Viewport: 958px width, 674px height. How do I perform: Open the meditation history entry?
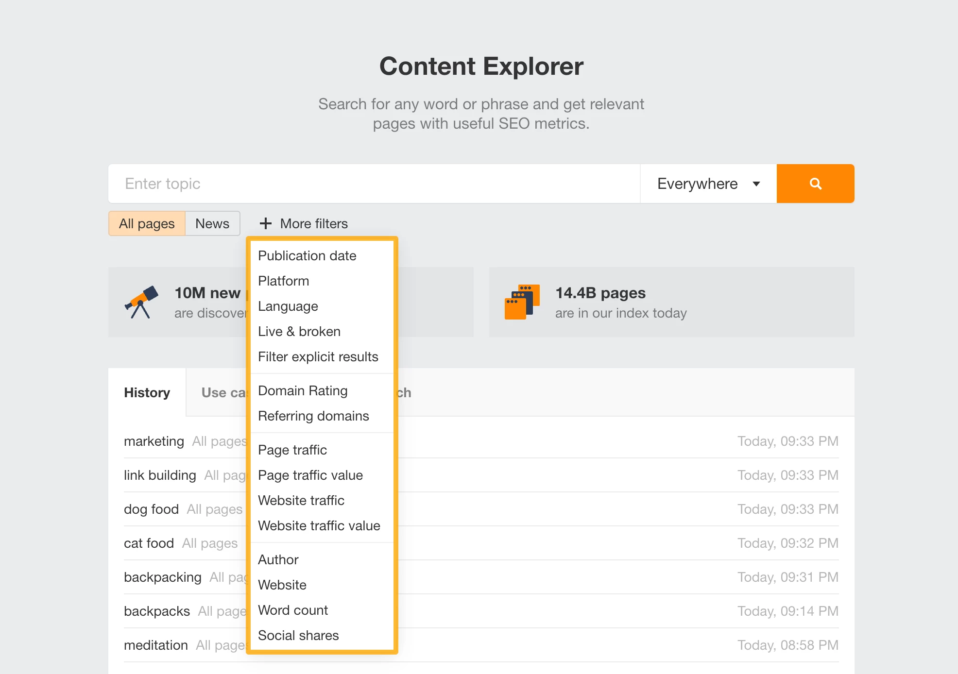point(156,645)
